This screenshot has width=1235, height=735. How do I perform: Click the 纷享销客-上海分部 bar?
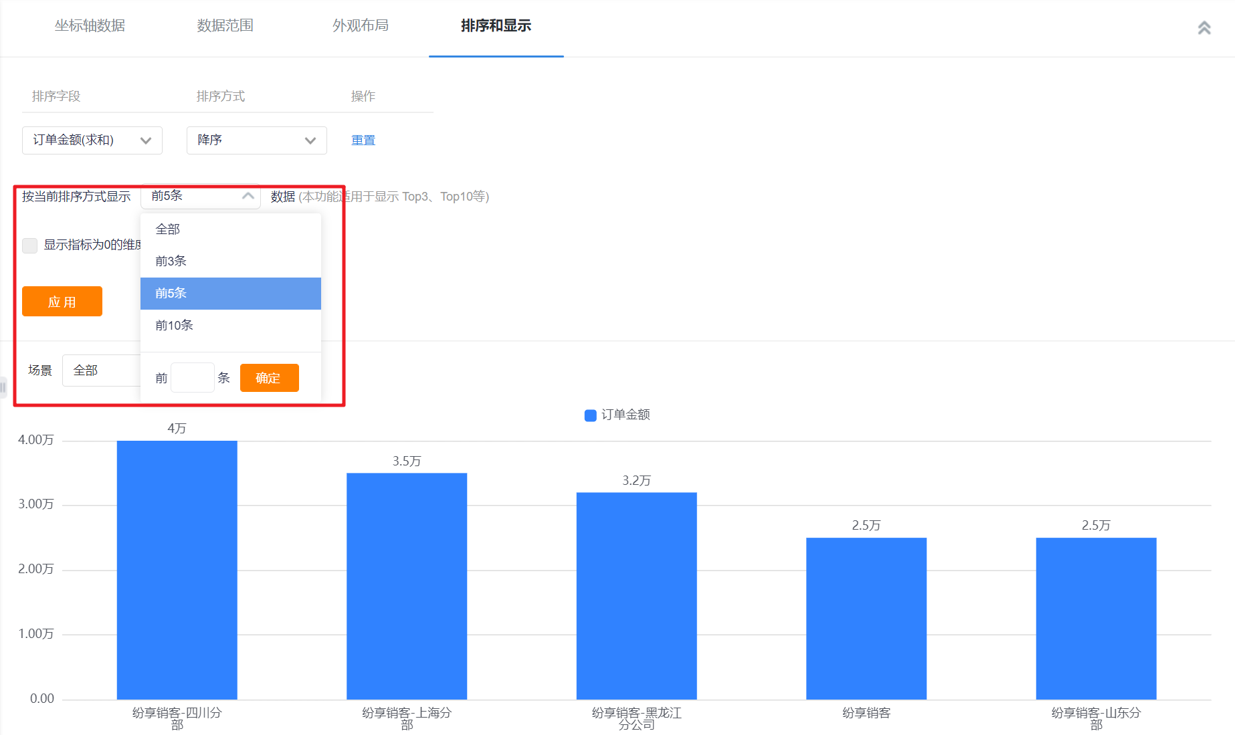point(407,587)
